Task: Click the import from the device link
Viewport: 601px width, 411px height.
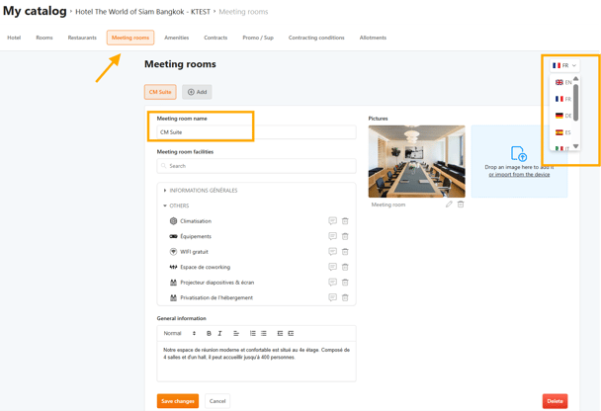Action: pyautogui.click(x=519, y=175)
